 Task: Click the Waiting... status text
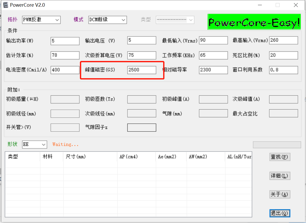tap(65, 145)
